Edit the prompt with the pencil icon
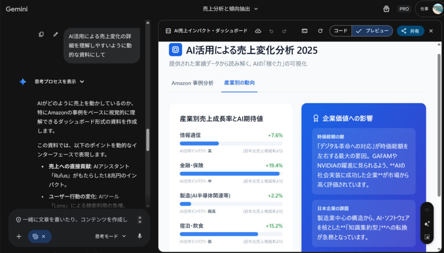The width and height of the screenshot is (444, 253). click(x=55, y=34)
